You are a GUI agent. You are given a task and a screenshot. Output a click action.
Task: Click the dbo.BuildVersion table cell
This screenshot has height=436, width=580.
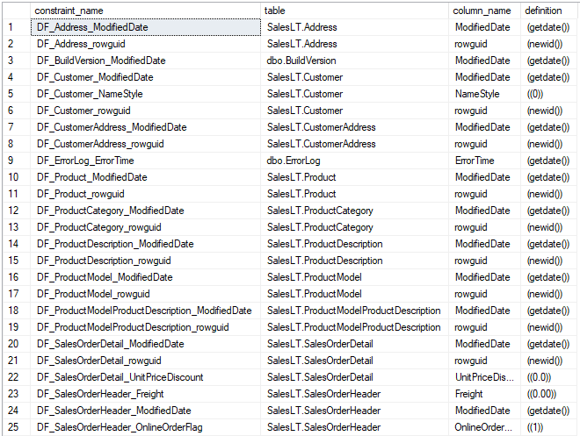[301, 61]
